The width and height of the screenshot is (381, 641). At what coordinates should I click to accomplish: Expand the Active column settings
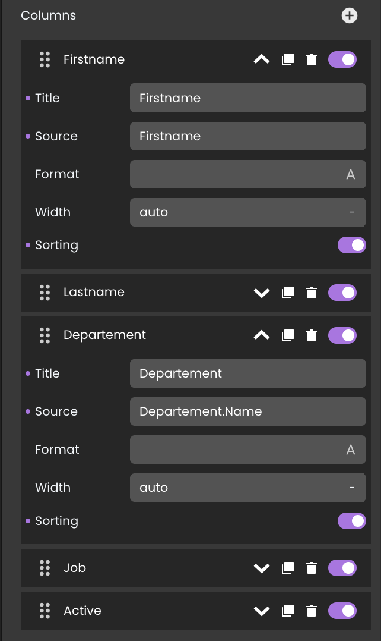pos(262,611)
